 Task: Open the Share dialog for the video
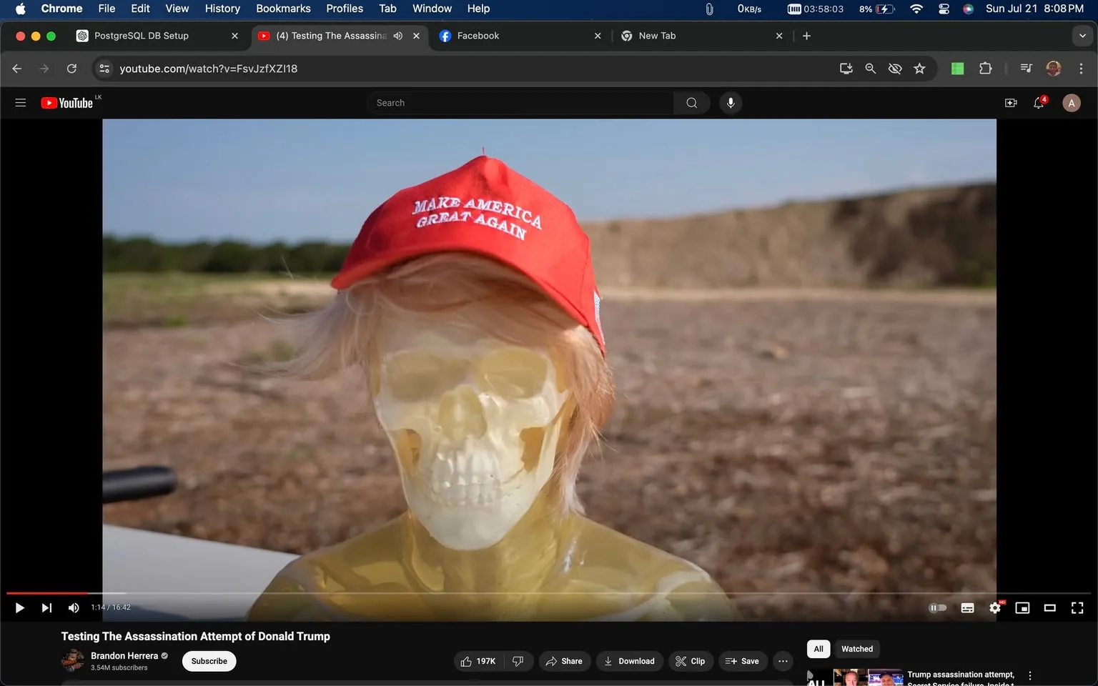[564, 661]
